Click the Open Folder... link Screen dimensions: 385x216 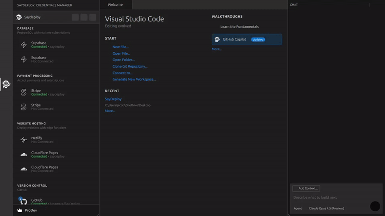124,60
